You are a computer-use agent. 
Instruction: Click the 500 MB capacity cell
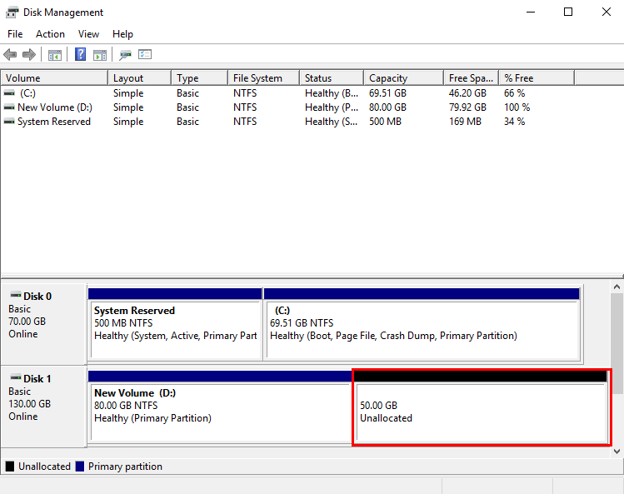(385, 122)
